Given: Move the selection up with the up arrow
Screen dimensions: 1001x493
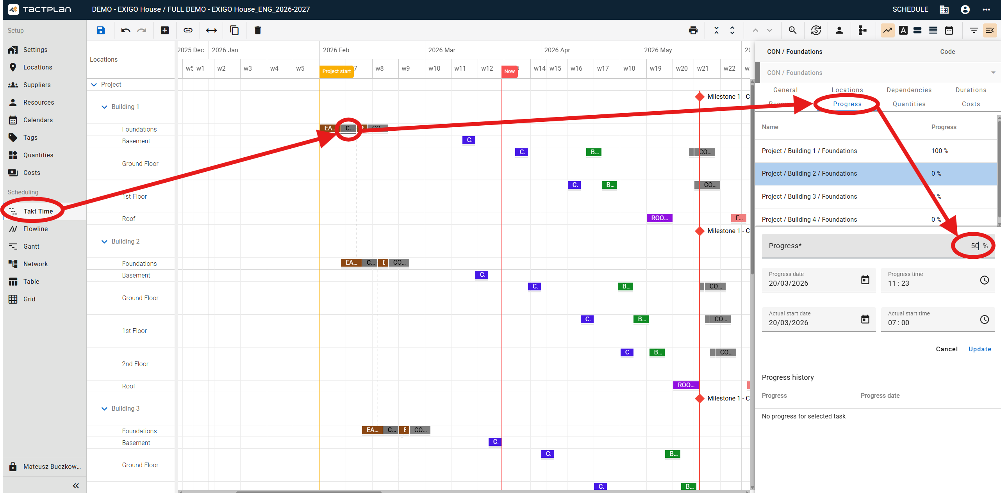Looking at the screenshot, I should click(755, 30).
